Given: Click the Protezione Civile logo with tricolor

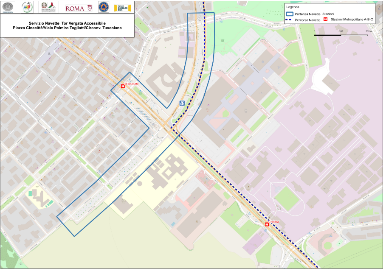Looking at the screenshot, I should tap(48, 7).
